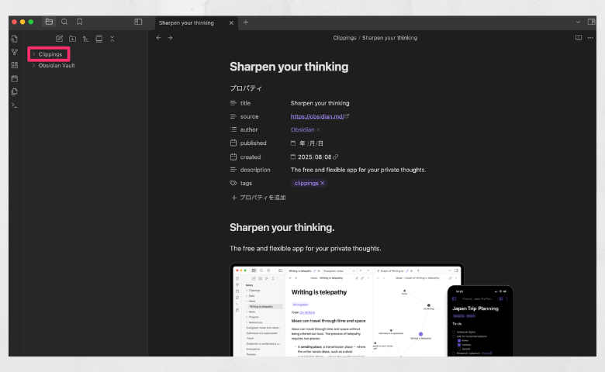Open canvas icon in ribbon

[15, 65]
